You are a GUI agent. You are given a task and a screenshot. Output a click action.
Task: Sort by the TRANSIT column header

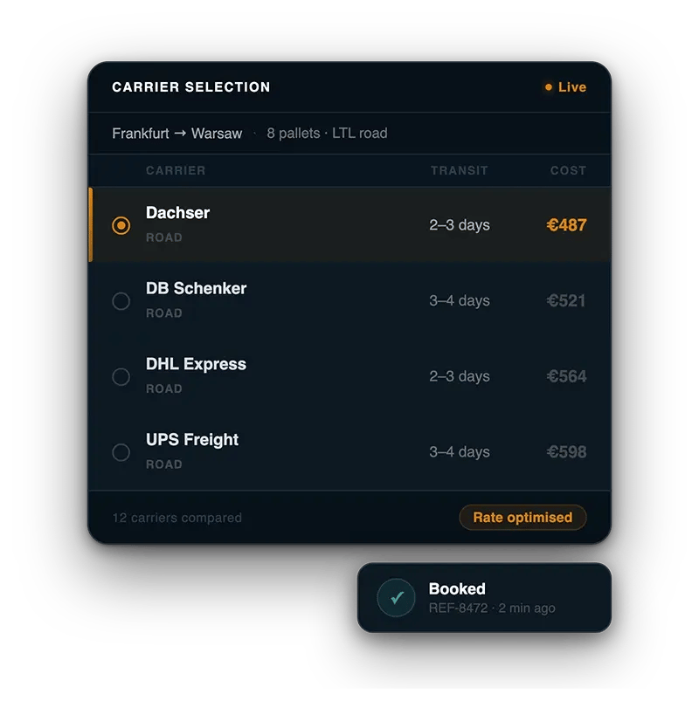459,170
